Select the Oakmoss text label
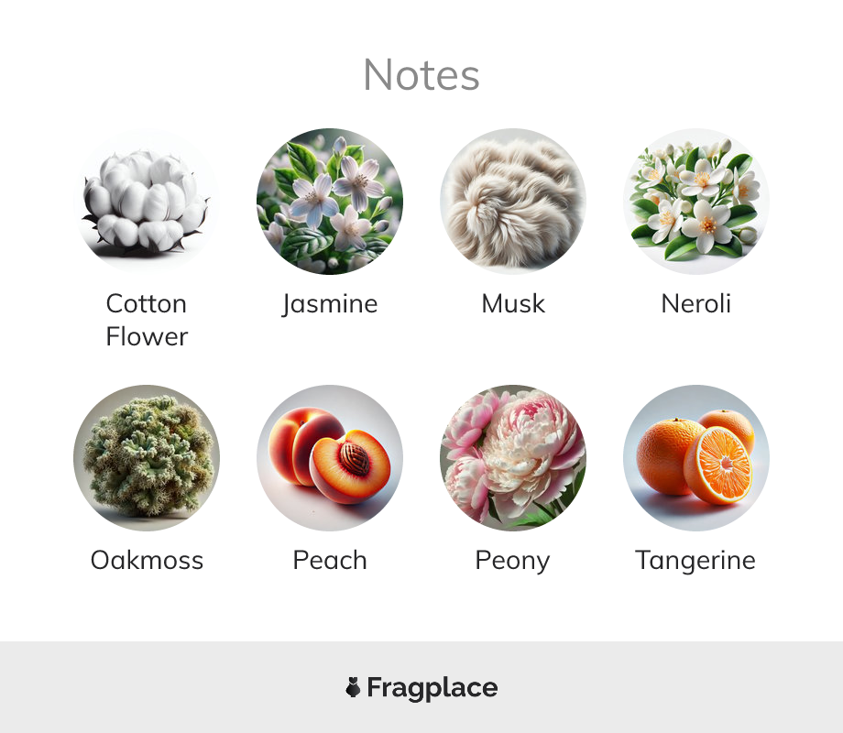Image resolution: width=843 pixels, height=733 pixels. click(x=147, y=560)
